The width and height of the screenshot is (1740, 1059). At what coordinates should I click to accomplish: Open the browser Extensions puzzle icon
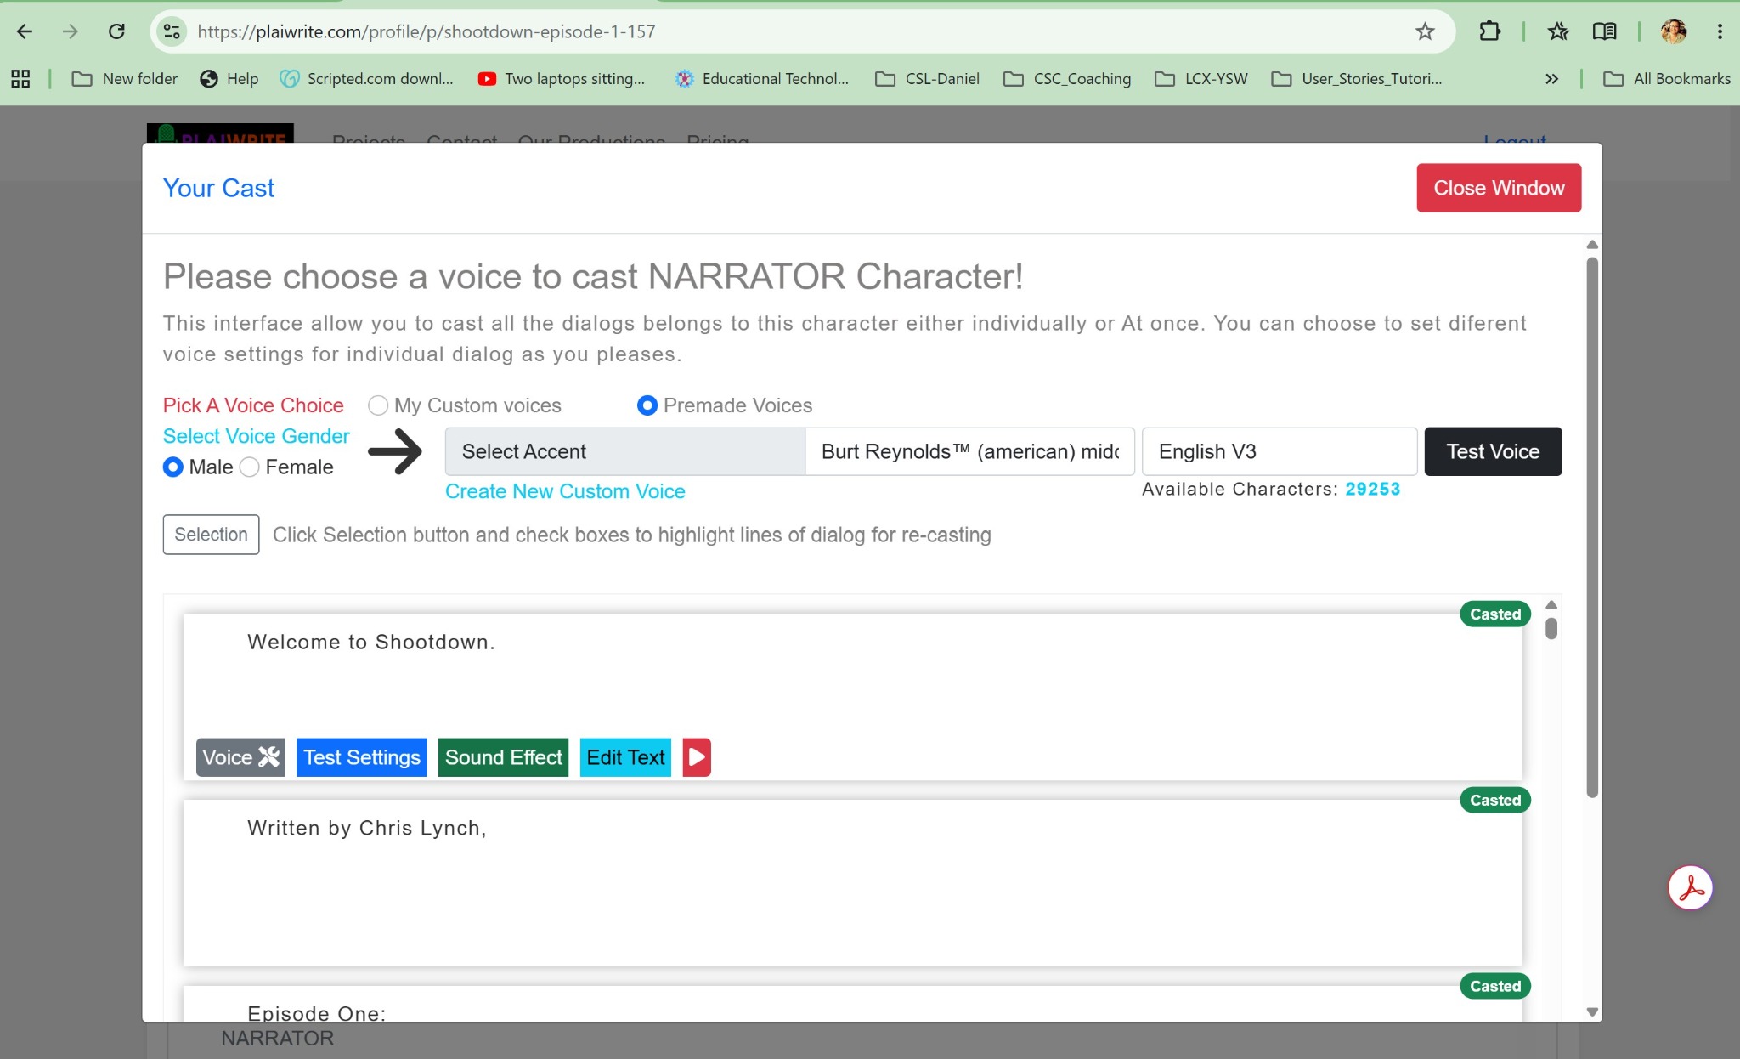(x=1489, y=31)
